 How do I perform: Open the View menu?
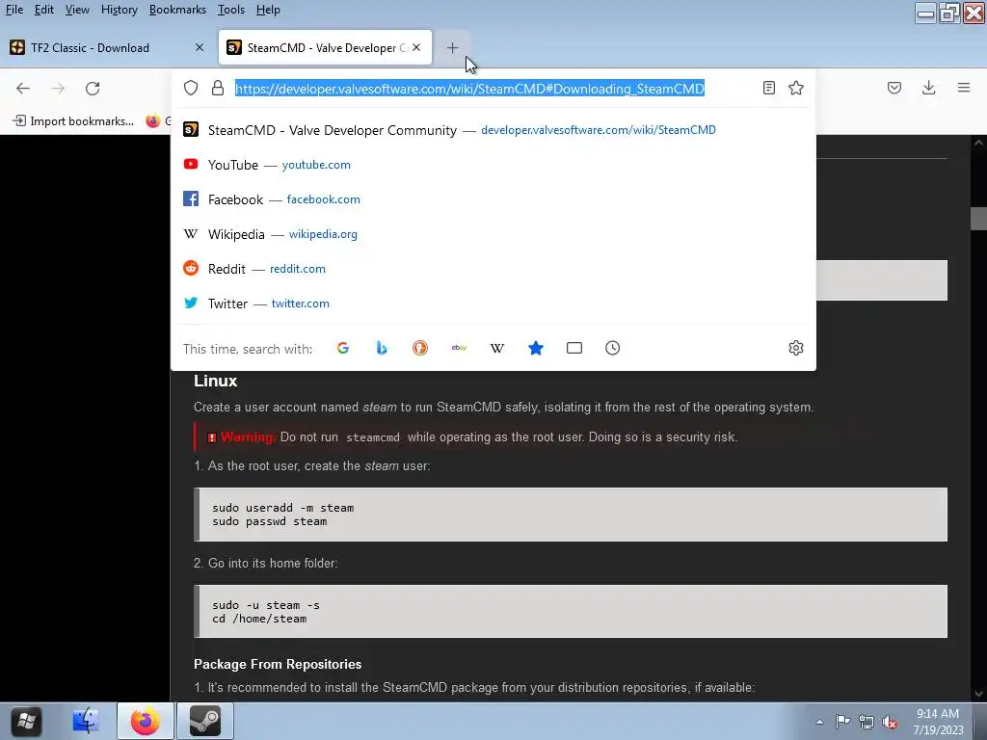pos(77,10)
